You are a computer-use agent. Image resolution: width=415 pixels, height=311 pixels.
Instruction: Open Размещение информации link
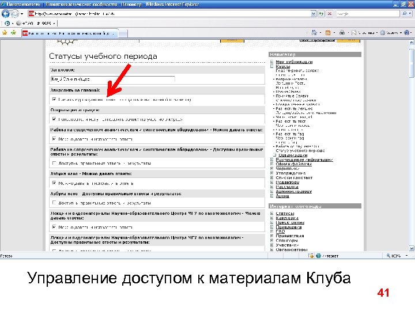(x=304, y=160)
